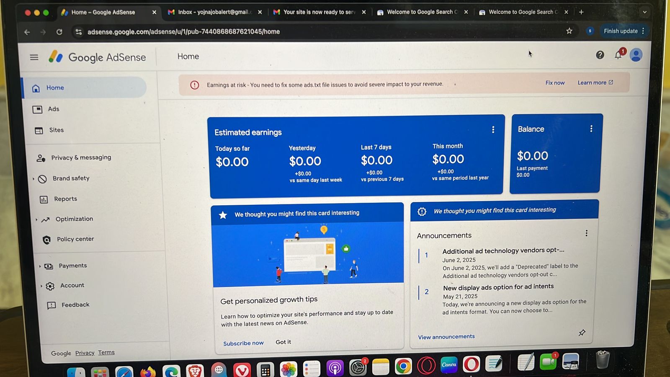The image size is (670, 377).
Task: Reload the page
Action: pos(59,32)
